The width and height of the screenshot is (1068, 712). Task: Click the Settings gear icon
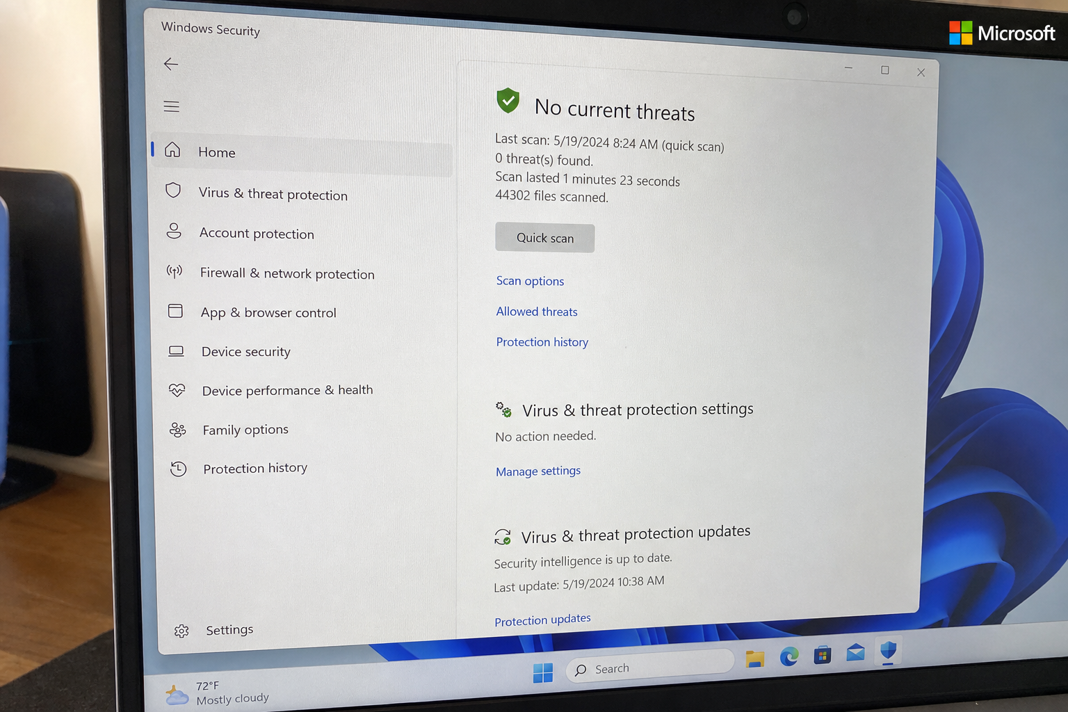tap(181, 631)
